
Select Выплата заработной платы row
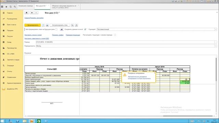52,77
